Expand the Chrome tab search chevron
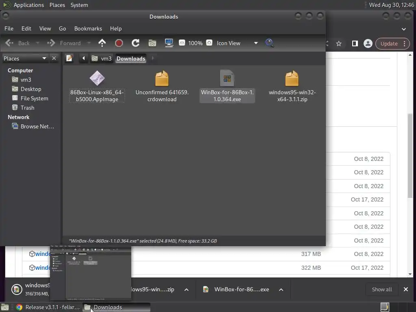 [x=404, y=29]
